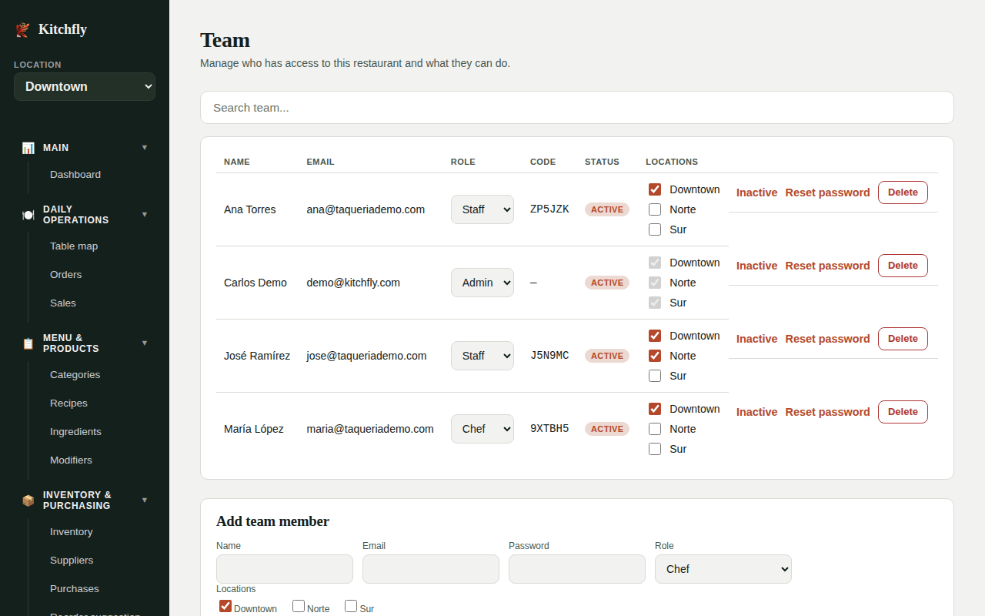Delete Ana Torres from team
This screenshot has width=985, height=616.
pyautogui.click(x=903, y=192)
